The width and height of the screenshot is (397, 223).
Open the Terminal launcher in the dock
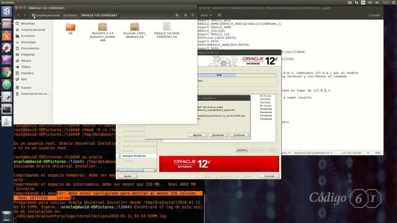tap(7, 109)
